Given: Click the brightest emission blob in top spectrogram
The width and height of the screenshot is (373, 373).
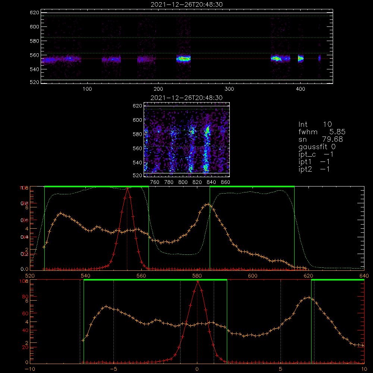Looking at the screenshot, I should [184, 59].
